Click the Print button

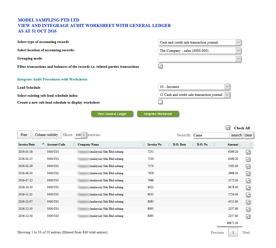pyautogui.click(x=24, y=135)
